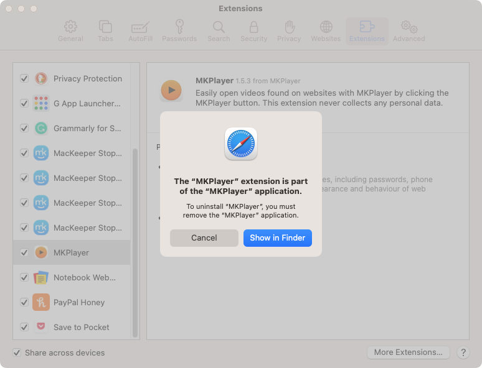The height and width of the screenshot is (368, 482).
Task: Toggle the fourth MacKeeper Stop checkbox
Action: [x=24, y=228]
